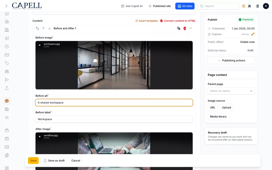Delete the Before and After 1 block
The height and width of the screenshot is (170, 272).
point(185,28)
